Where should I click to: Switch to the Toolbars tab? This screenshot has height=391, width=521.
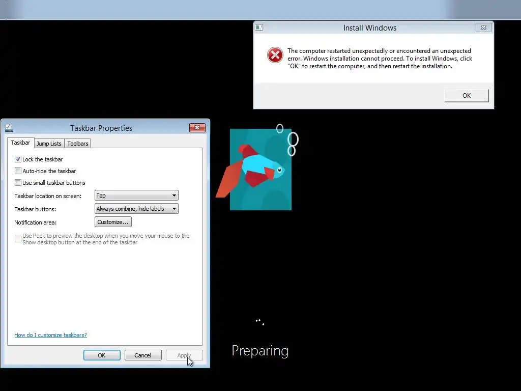78,144
